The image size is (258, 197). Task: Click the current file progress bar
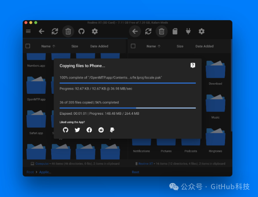(128, 83)
